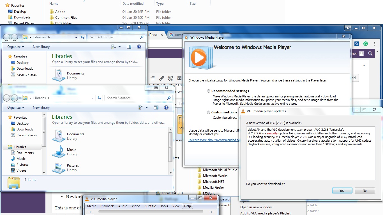The height and width of the screenshot is (215, 383).
Task: Close the Windows Media Player welcome dialog
Action: click(x=343, y=36)
